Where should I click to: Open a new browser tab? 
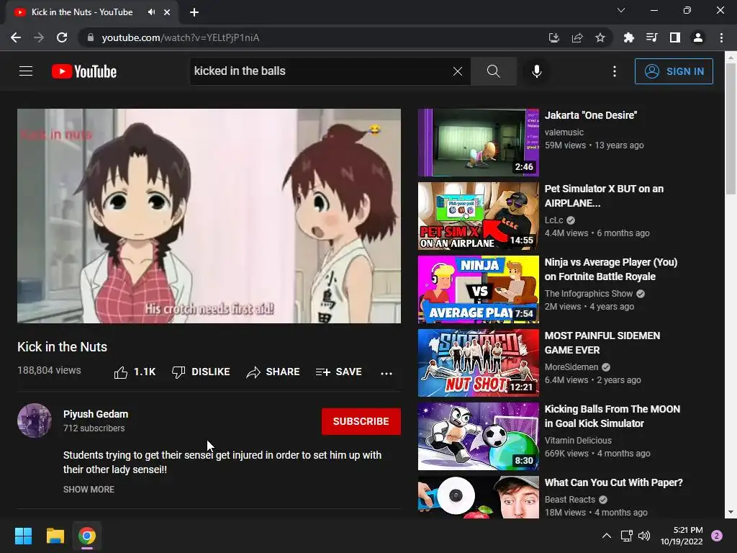194,12
